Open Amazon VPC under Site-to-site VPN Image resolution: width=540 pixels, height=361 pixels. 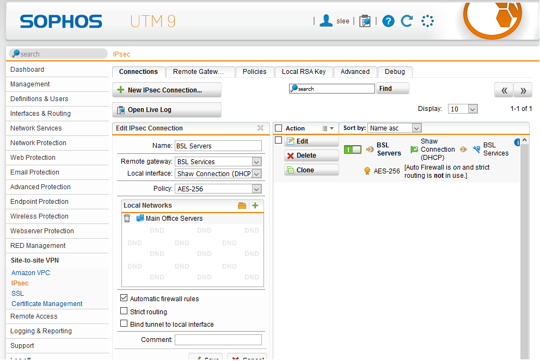pyautogui.click(x=30, y=272)
